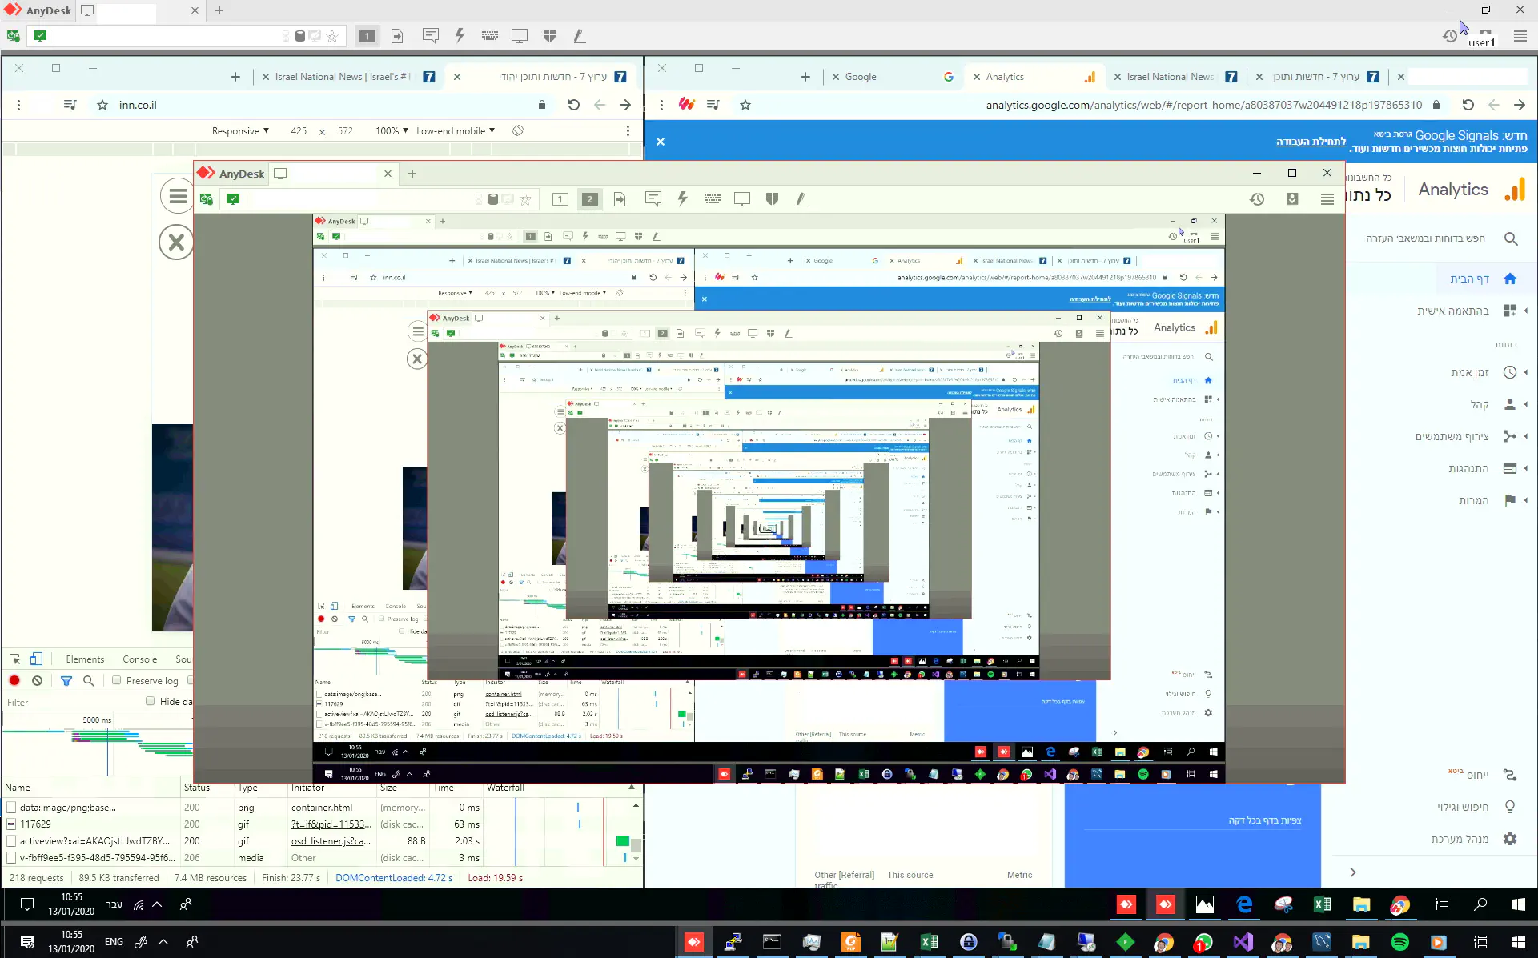Check the 117629 request row icon

click(x=11, y=824)
